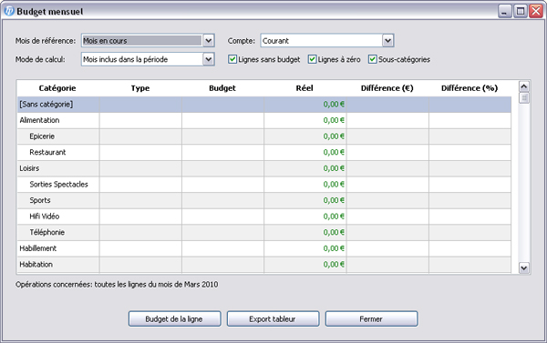Close the Budget mensuel window with the X
547x343 pixels.
click(x=536, y=12)
